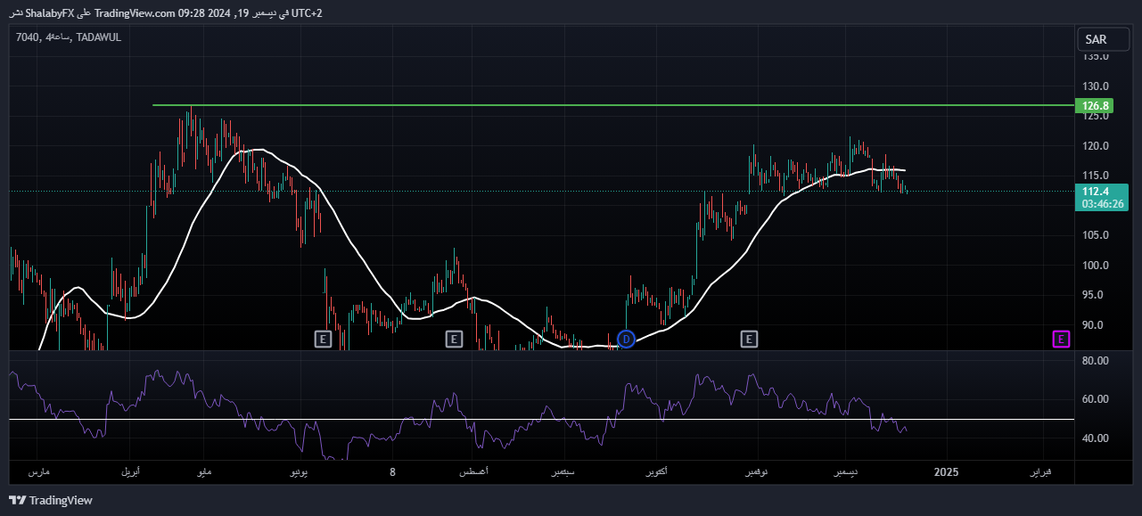
Task: Click the leftmost earnings "E" marker
Action: point(322,339)
